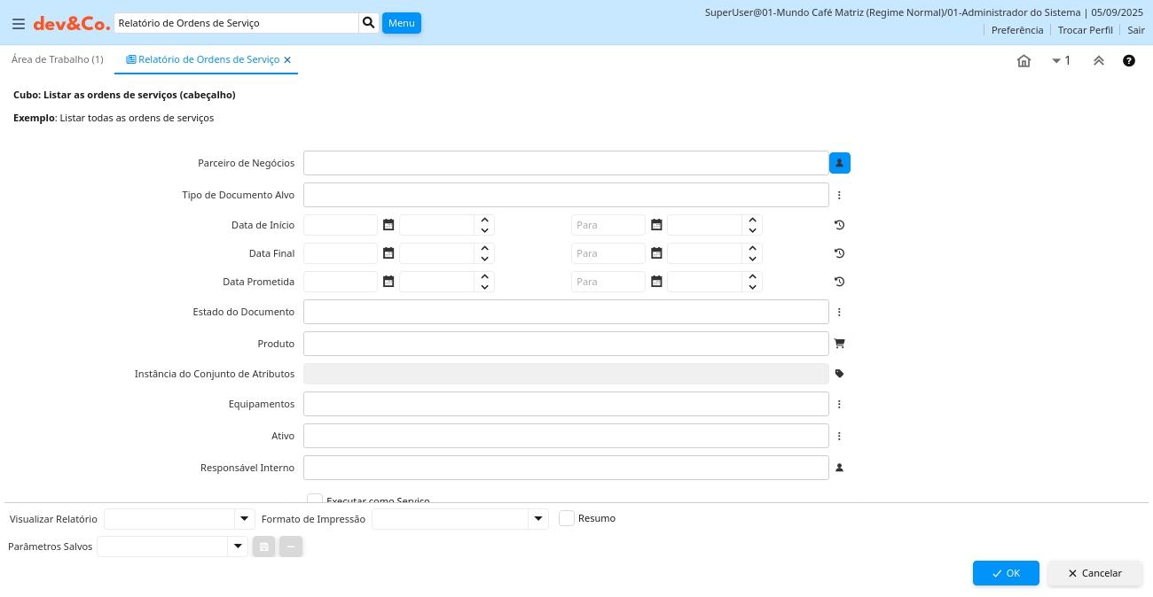Click the hamburger menu icon

point(19,24)
